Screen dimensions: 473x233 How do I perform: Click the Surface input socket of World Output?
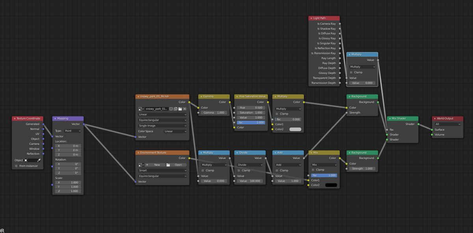click(432, 129)
